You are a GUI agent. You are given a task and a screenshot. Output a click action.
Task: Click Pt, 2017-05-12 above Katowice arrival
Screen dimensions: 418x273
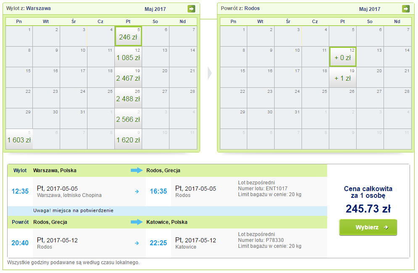[x=196, y=240]
